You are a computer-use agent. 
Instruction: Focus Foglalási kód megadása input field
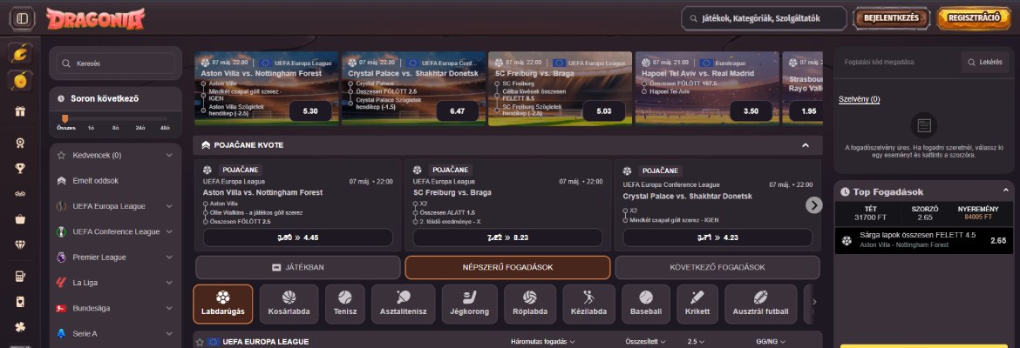tap(898, 63)
